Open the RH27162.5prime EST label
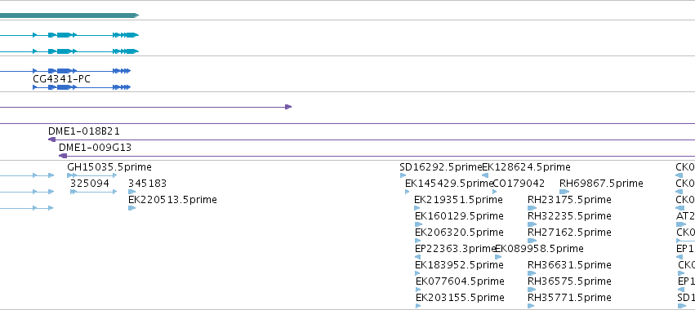The height and width of the screenshot is (310, 695). 569,232
